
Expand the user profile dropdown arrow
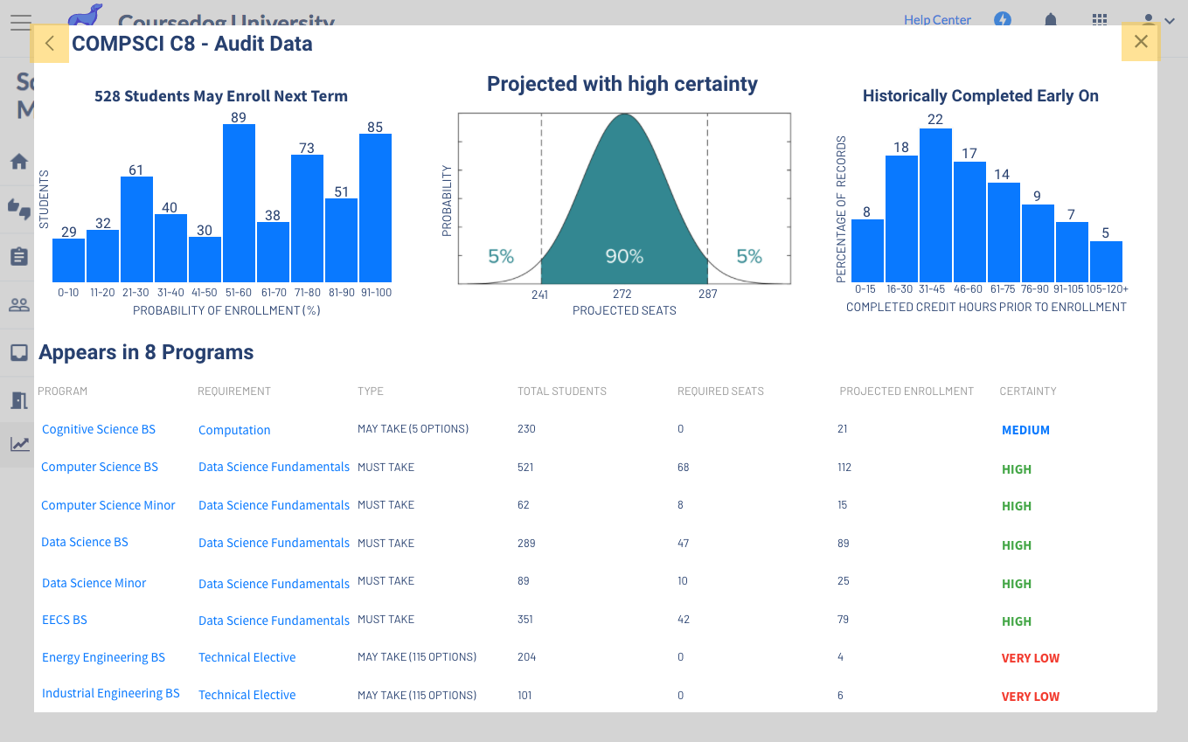(x=1169, y=21)
